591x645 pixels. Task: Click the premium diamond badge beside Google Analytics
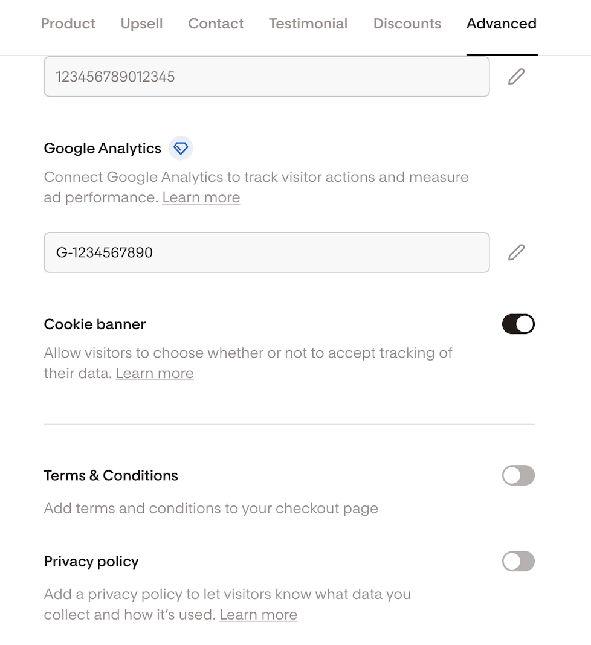coord(181,148)
